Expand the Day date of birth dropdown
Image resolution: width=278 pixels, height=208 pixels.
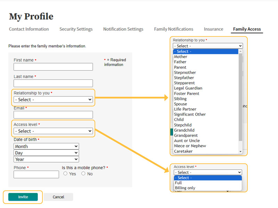pyautogui.click(x=46, y=153)
